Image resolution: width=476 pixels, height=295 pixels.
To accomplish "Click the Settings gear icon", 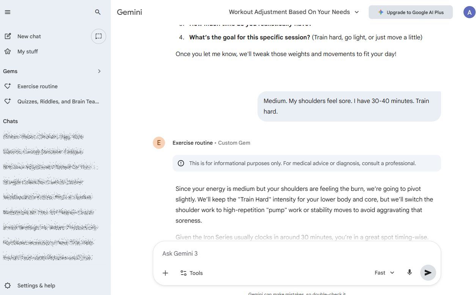I will pyautogui.click(x=8, y=286).
